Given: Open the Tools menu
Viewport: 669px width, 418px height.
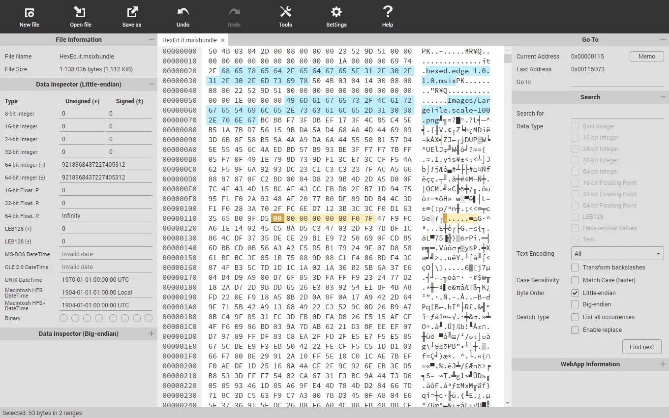Looking at the screenshot, I should (285, 17).
